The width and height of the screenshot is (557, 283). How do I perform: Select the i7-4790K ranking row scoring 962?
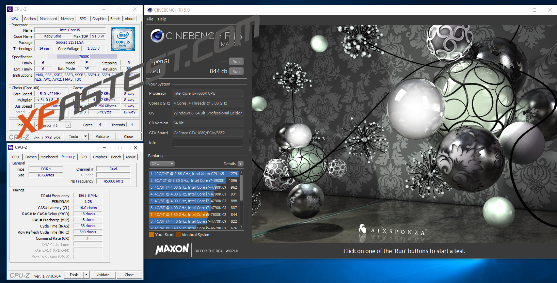tap(193, 187)
